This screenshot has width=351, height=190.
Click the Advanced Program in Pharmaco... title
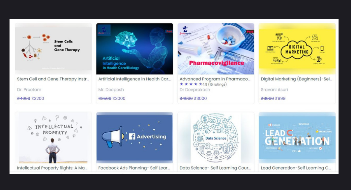(x=215, y=79)
